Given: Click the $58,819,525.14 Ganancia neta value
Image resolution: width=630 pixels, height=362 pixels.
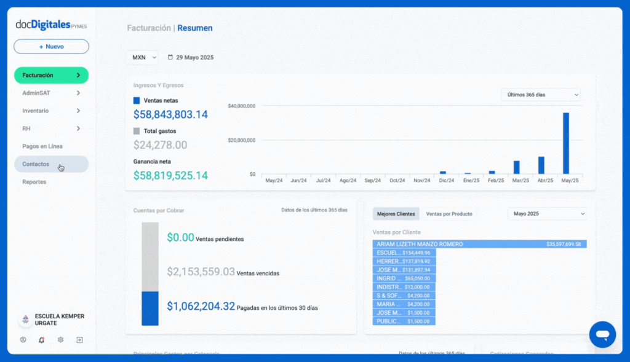Looking at the screenshot, I should tap(171, 175).
